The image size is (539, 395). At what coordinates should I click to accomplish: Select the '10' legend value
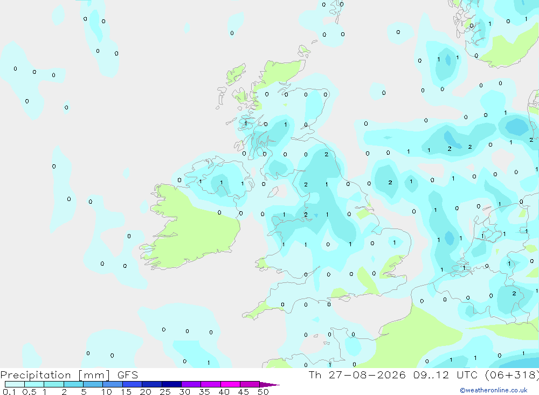point(107,392)
